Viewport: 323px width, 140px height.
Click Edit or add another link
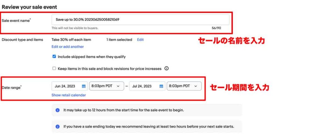click(68, 47)
